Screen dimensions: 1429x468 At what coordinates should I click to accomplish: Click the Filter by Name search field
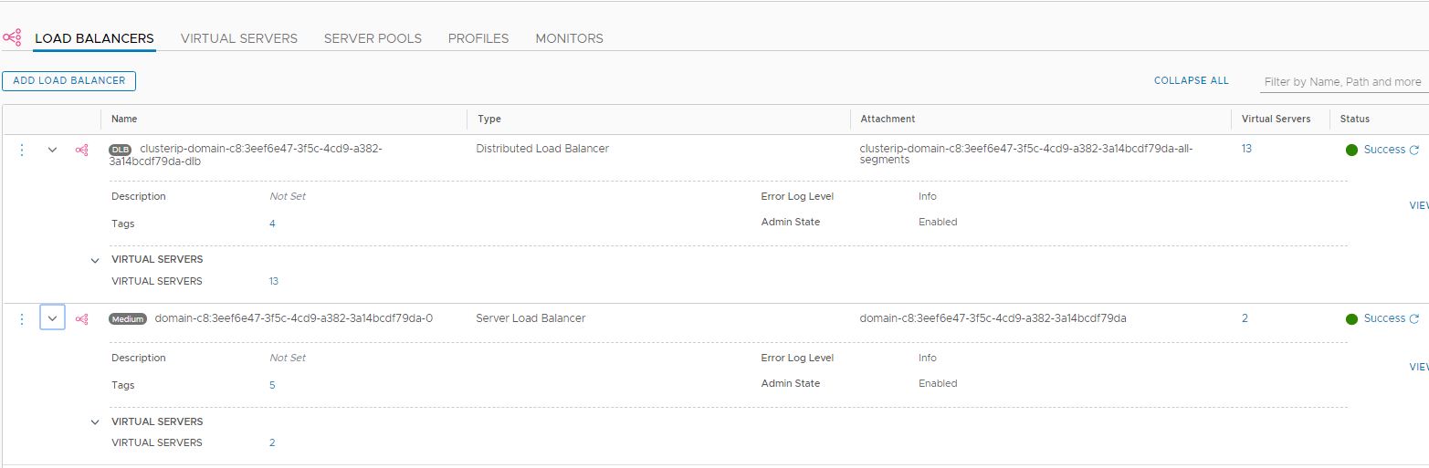point(1342,81)
